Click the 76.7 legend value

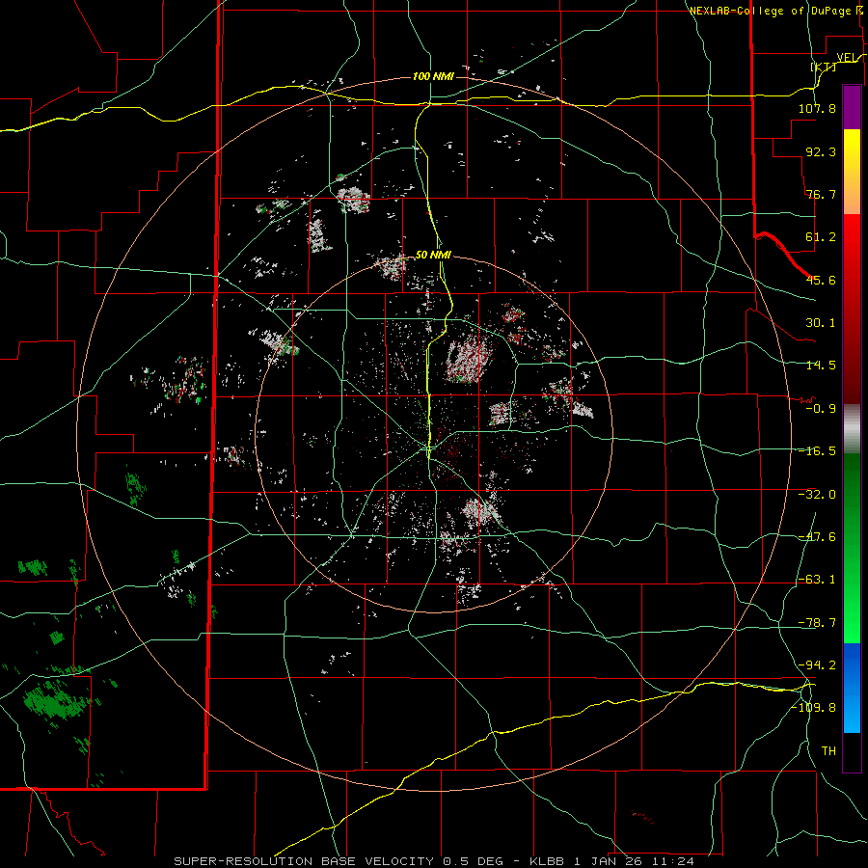click(821, 194)
